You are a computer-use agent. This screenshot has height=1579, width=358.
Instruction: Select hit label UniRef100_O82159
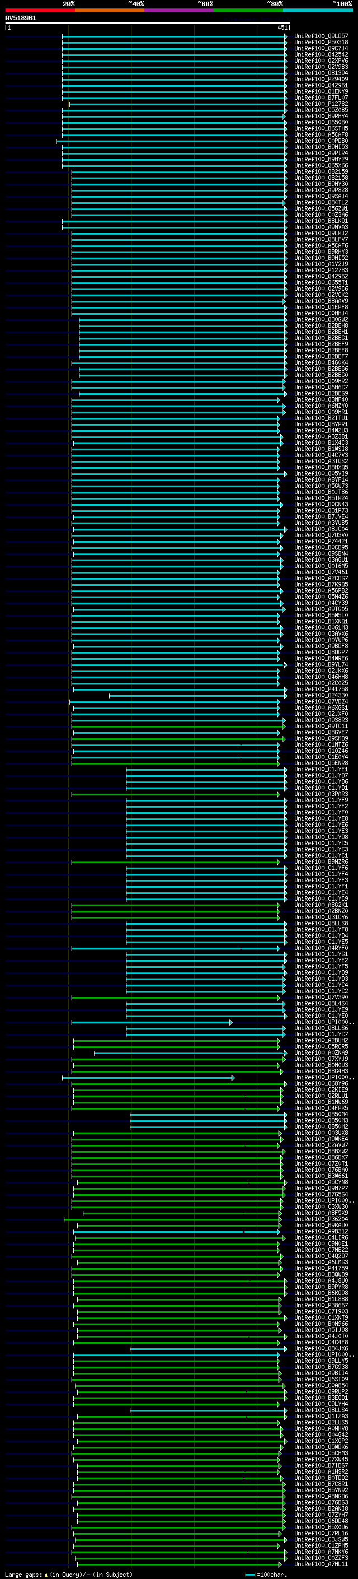tap(321, 171)
